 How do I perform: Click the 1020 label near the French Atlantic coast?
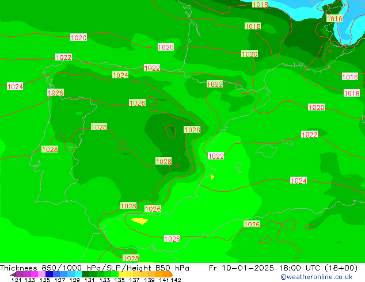[x=166, y=47]
